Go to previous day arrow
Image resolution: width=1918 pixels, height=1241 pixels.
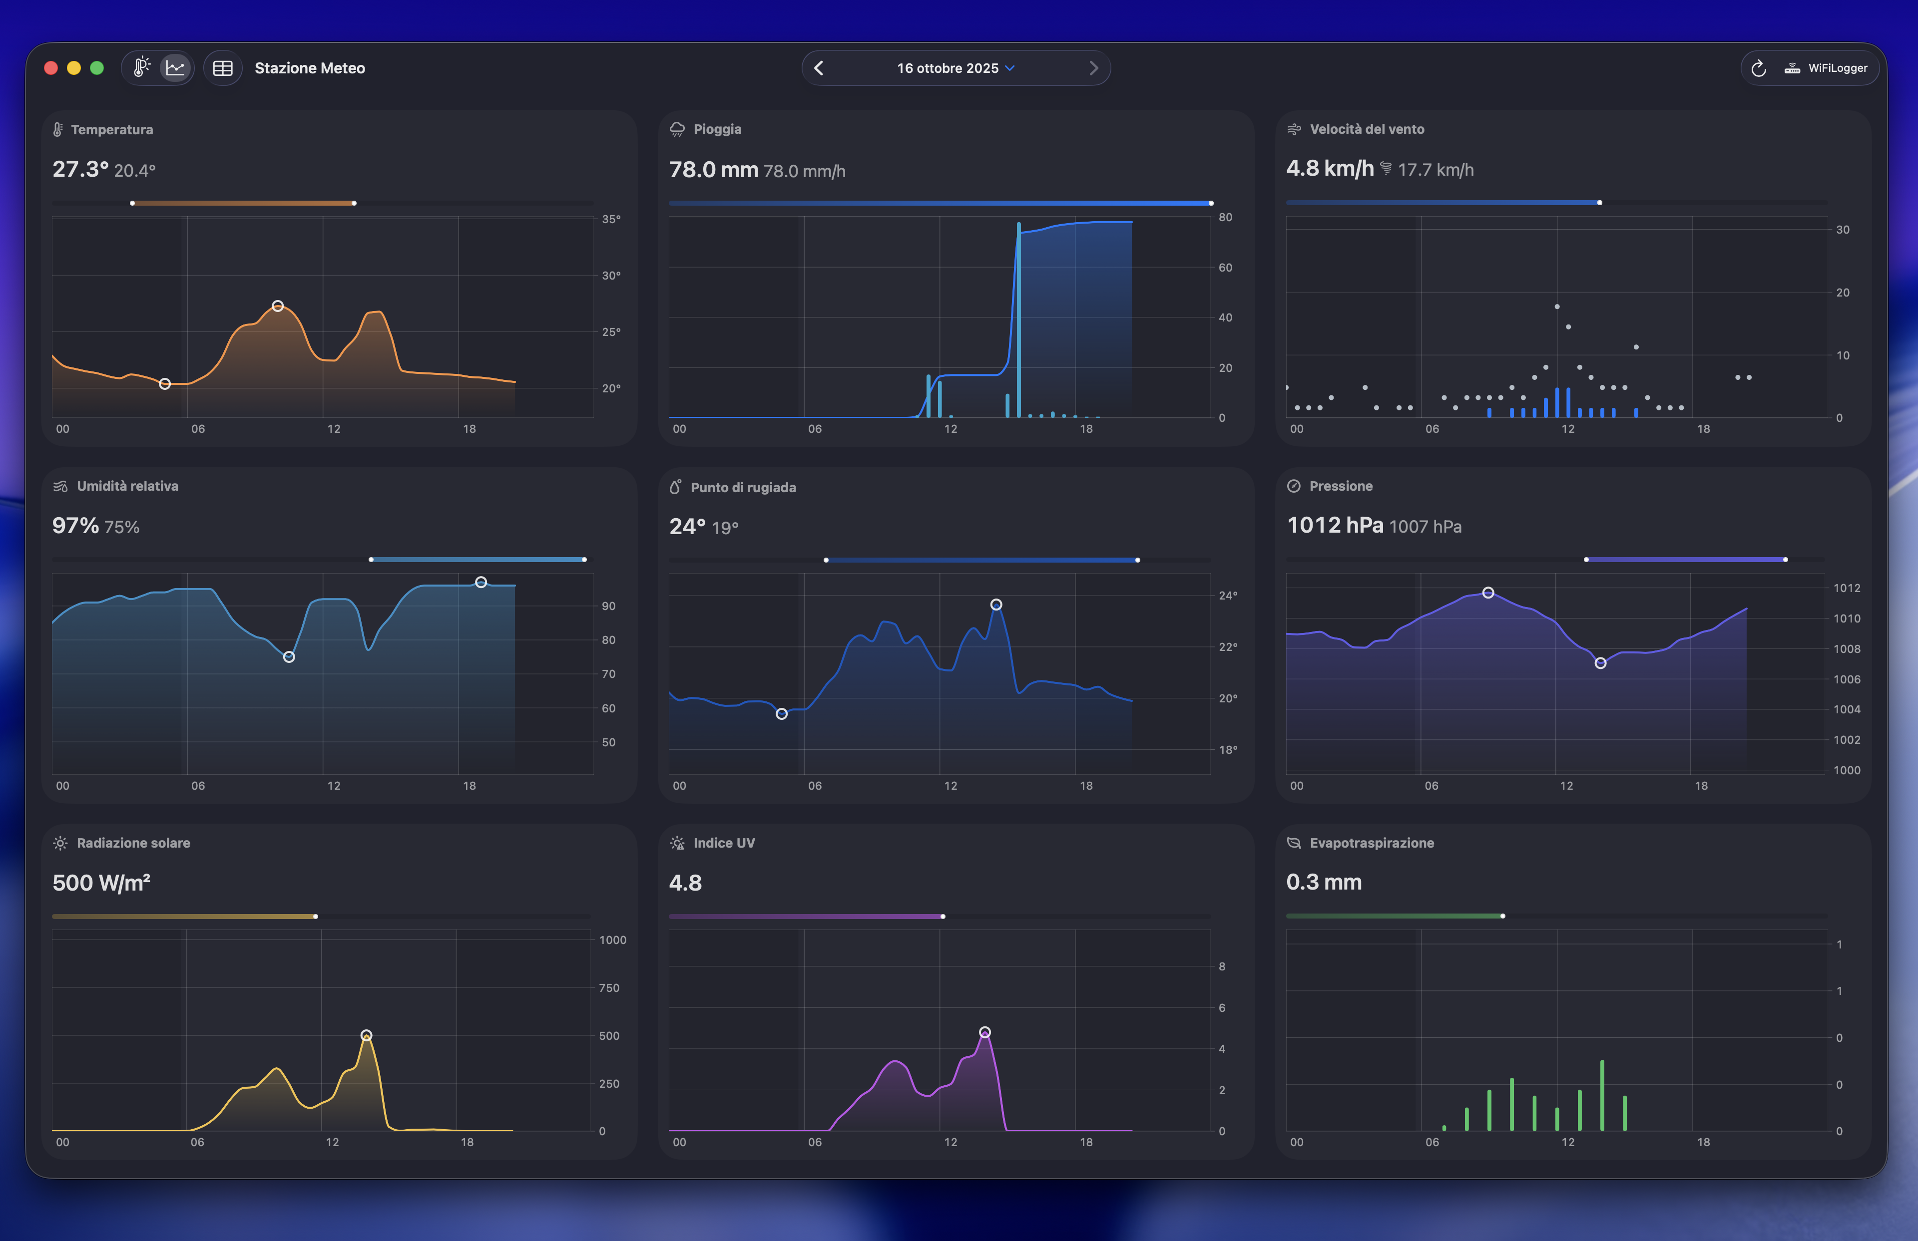point(819,68)
